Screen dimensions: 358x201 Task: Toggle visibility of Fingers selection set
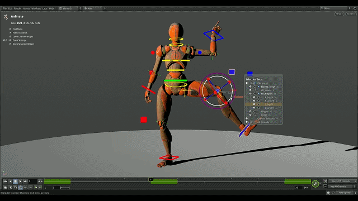coord(250,112)
